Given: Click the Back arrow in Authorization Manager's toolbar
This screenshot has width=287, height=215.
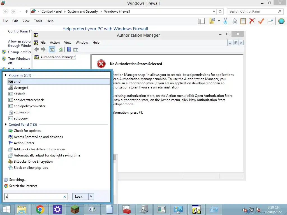Looking at the screenshot, I should 37,49.
